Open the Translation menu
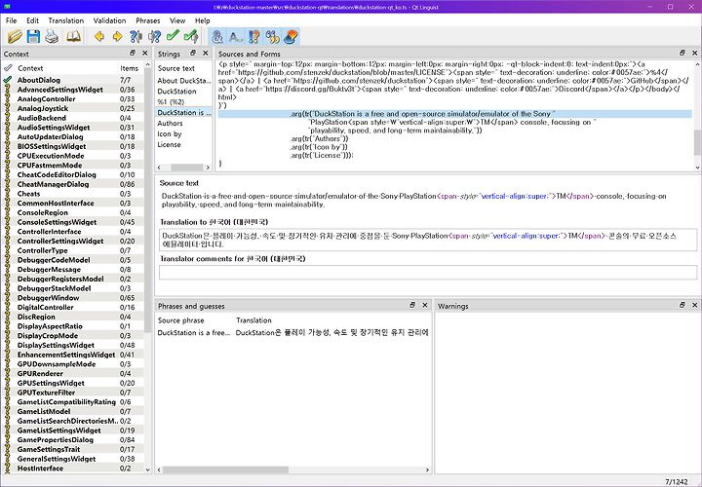702x487 pixels. pos(66,20)
